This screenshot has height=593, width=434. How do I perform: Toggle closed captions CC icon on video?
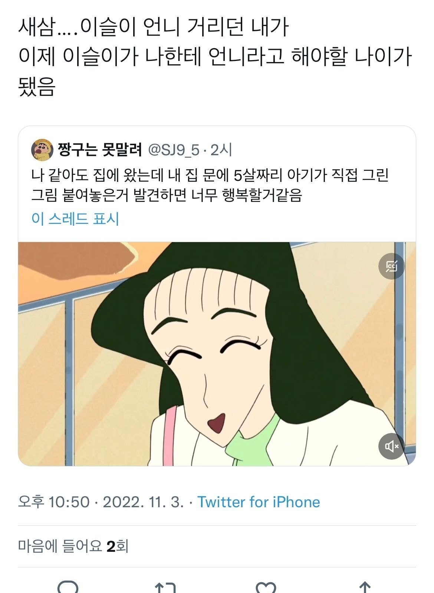[391, 266]
